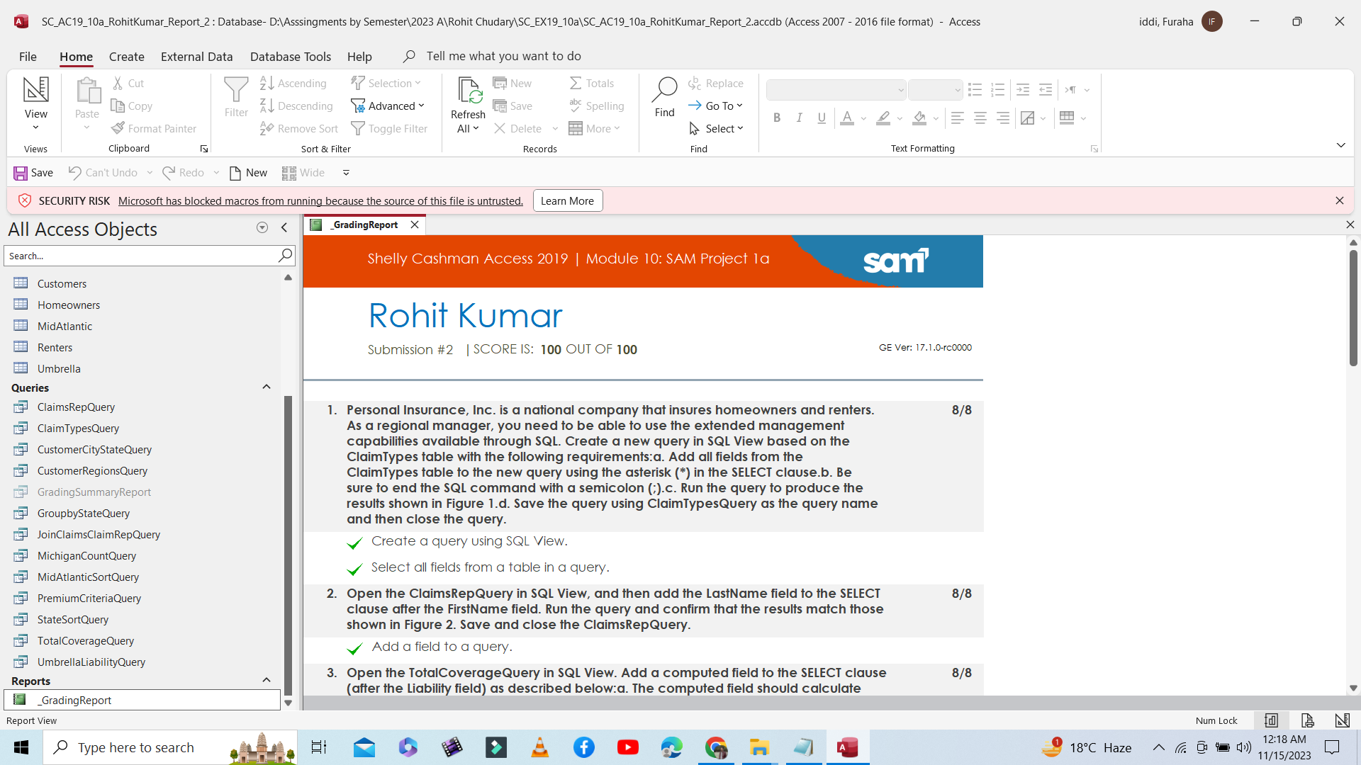The image size is (1361, 765).
Task: Open the TotalCoverageQuery item
Action: tap(86, 641)
